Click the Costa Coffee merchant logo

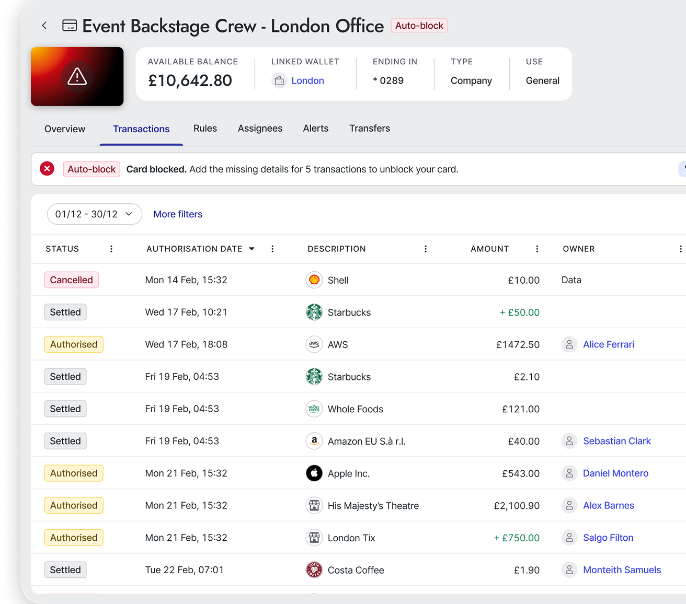[314, 570]
